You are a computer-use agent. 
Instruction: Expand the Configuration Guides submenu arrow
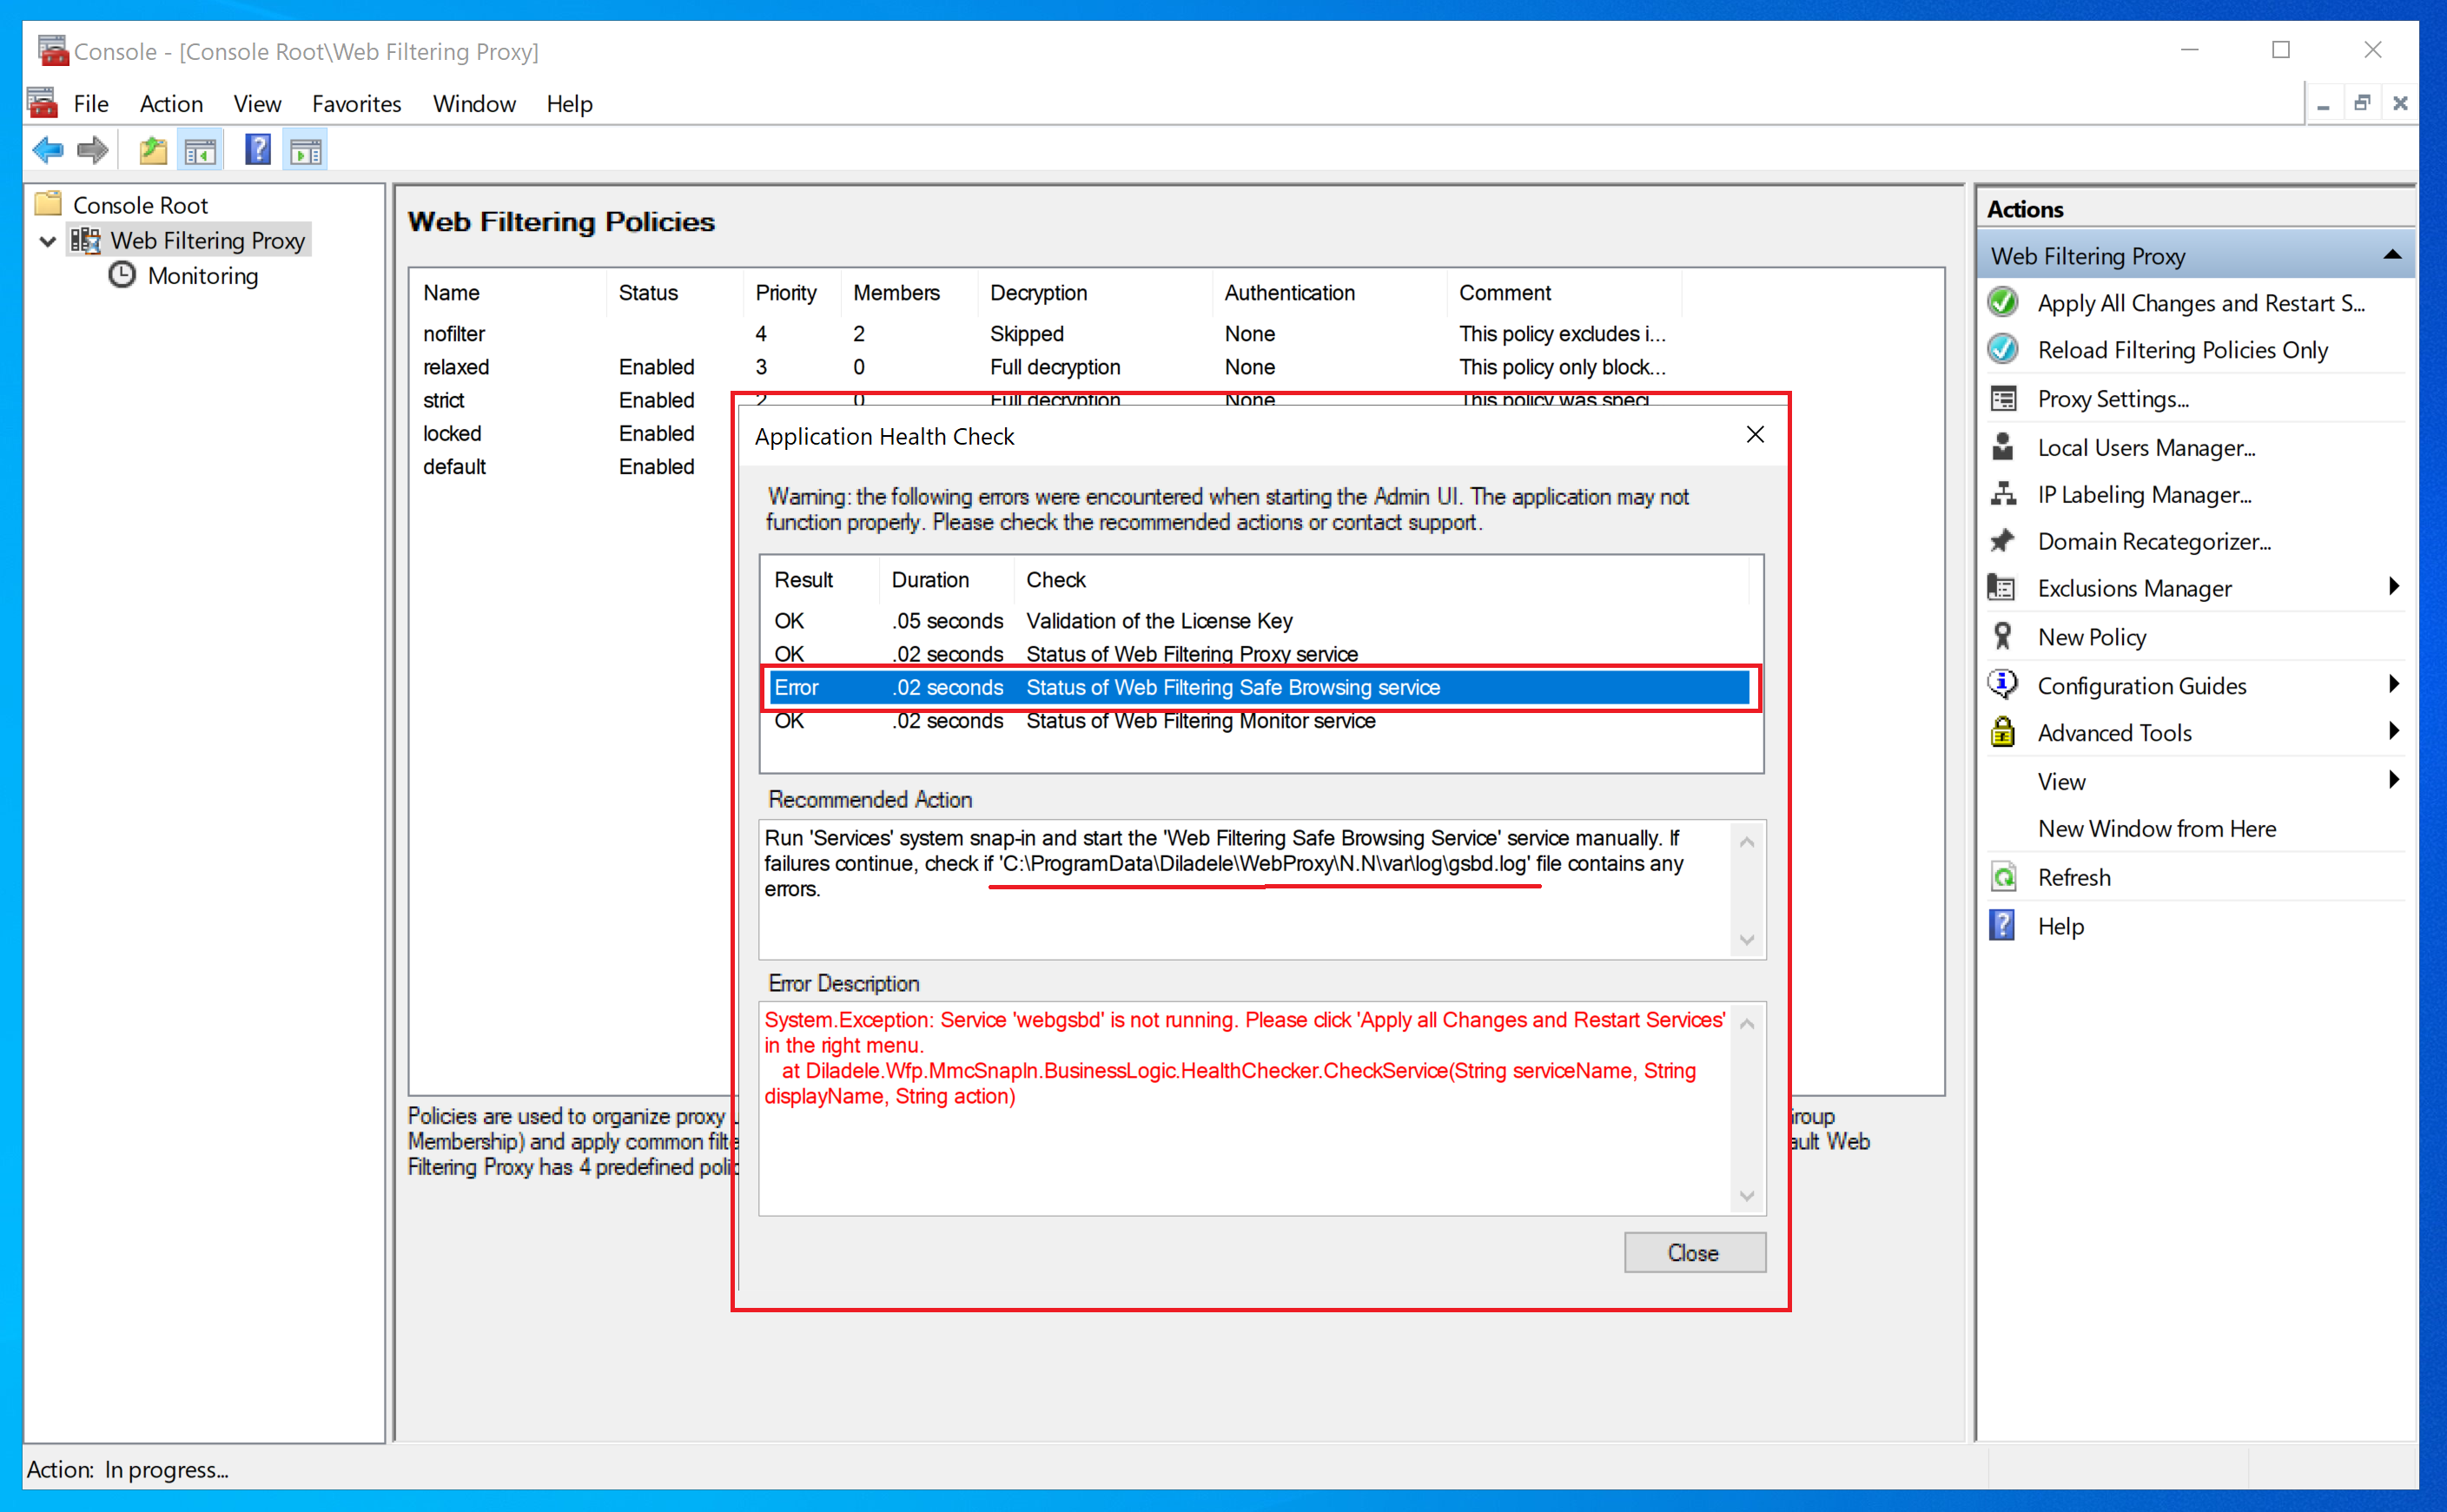[2394, 684]
